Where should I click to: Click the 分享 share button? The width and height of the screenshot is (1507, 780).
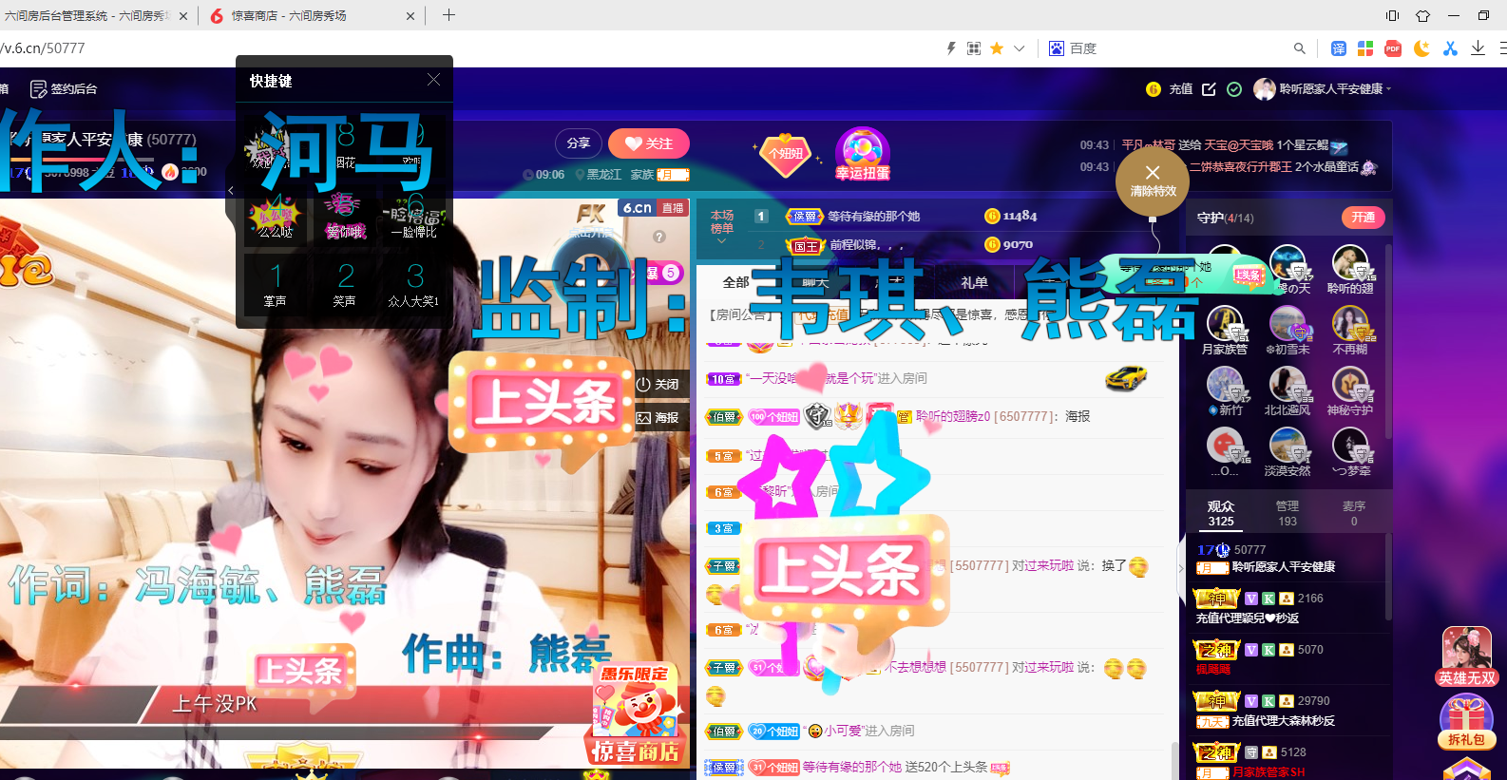pyautogui.click(x=578, y=143)
